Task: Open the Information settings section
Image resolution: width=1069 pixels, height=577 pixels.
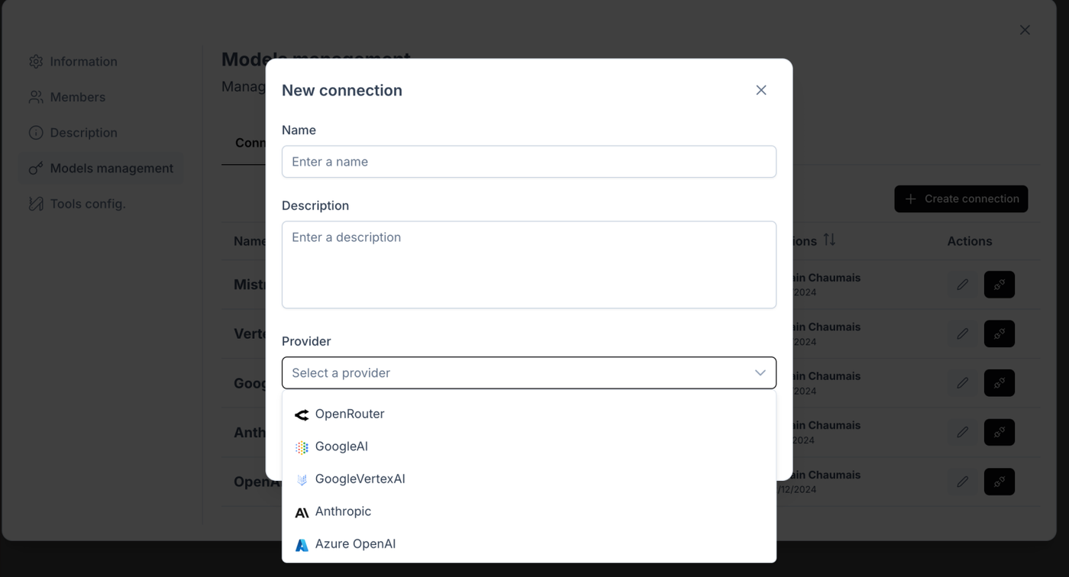Action: click(x=83, y=62)
